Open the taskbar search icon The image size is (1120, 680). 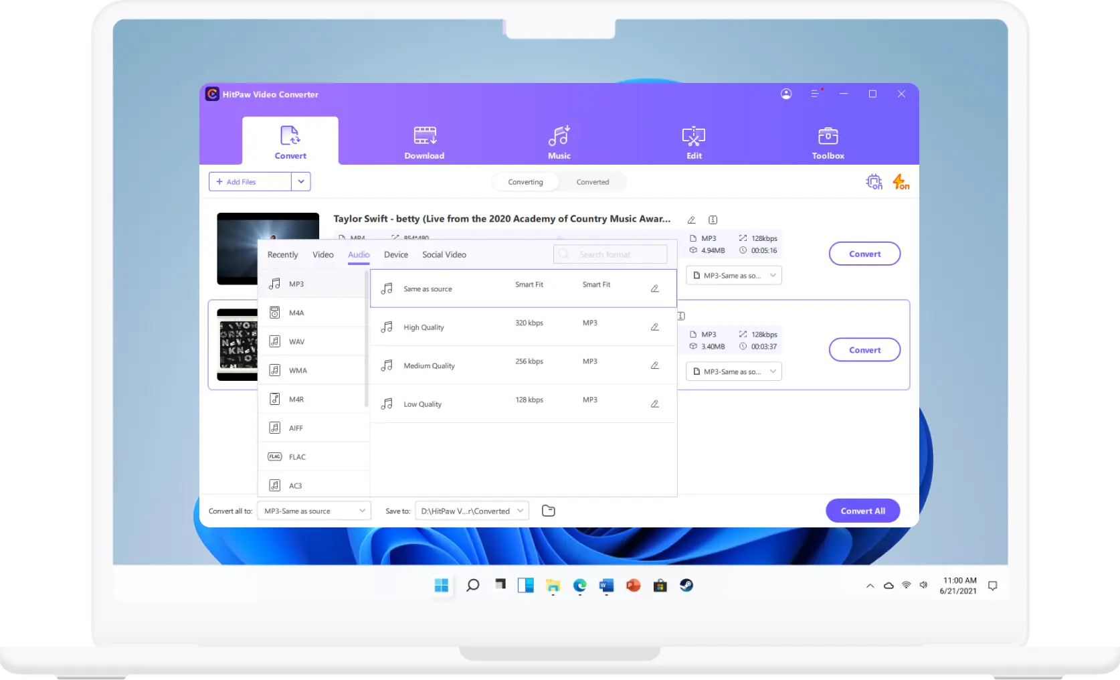point(472,586)
